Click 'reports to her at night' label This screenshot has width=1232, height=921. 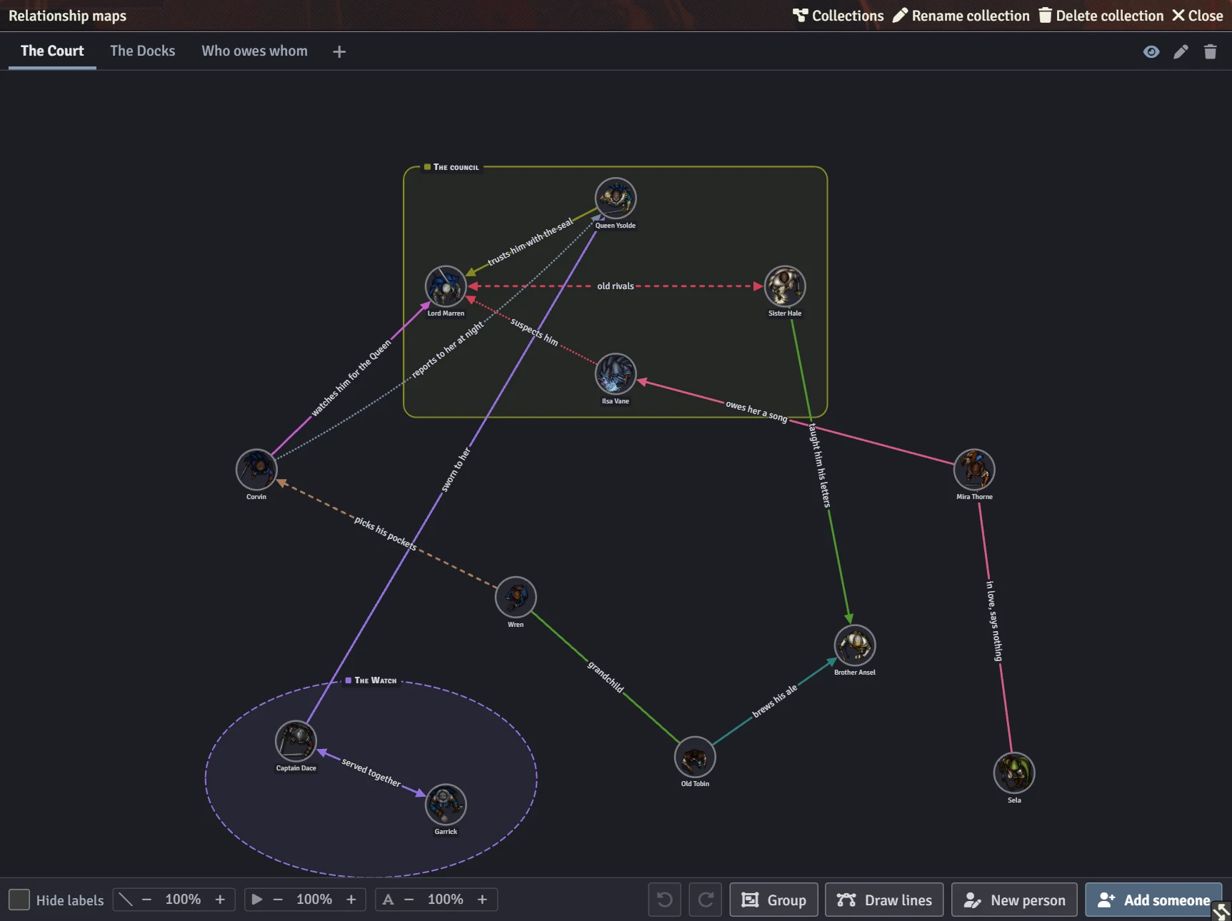pos(448,349)
